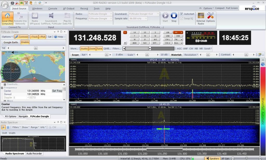Click the calendar icon in quick access bar
The image size is (266, 160).
point(26,3)
